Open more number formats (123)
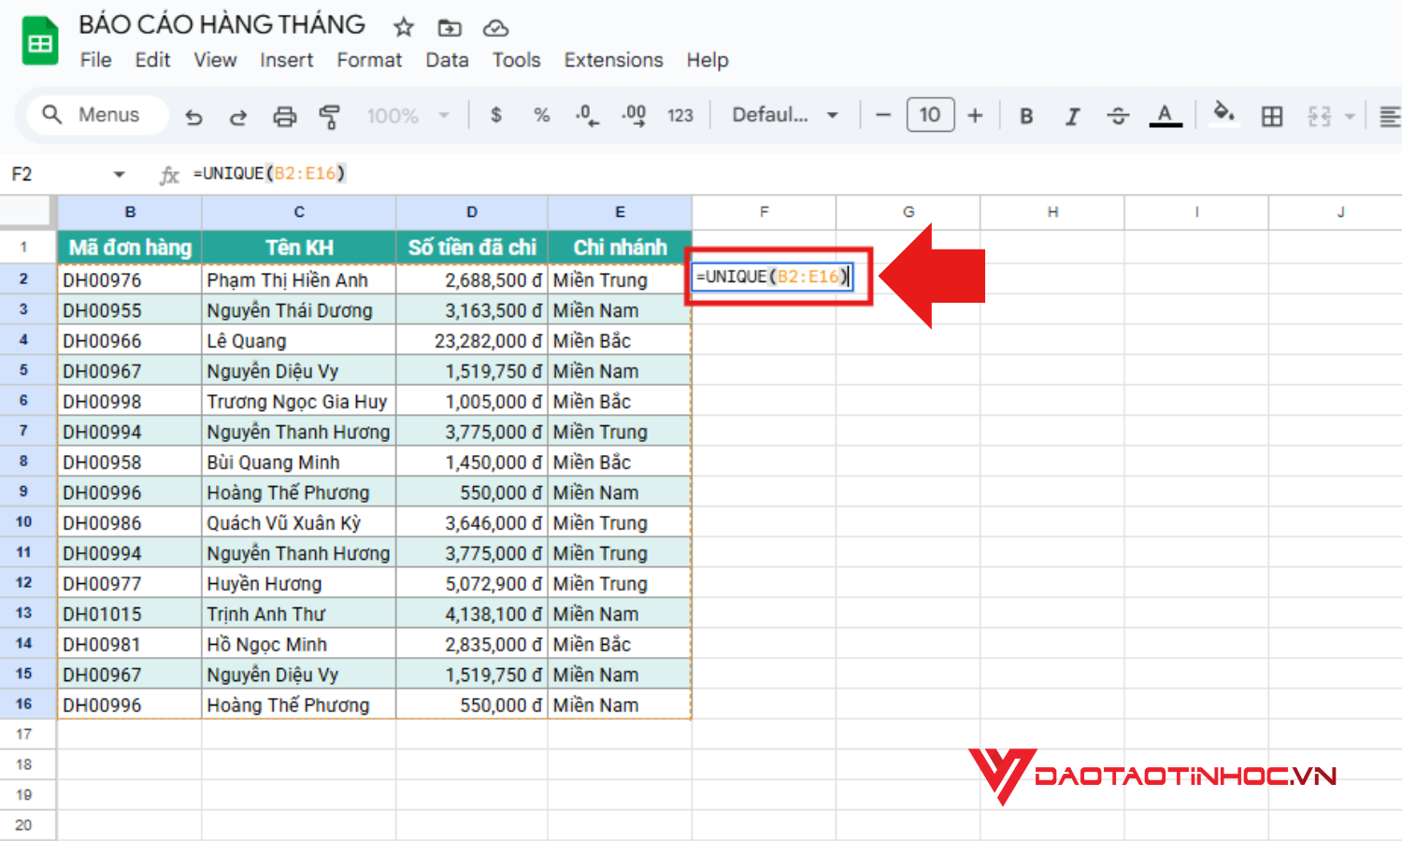Screen dimensions: 1402x841 pos(680,115)
